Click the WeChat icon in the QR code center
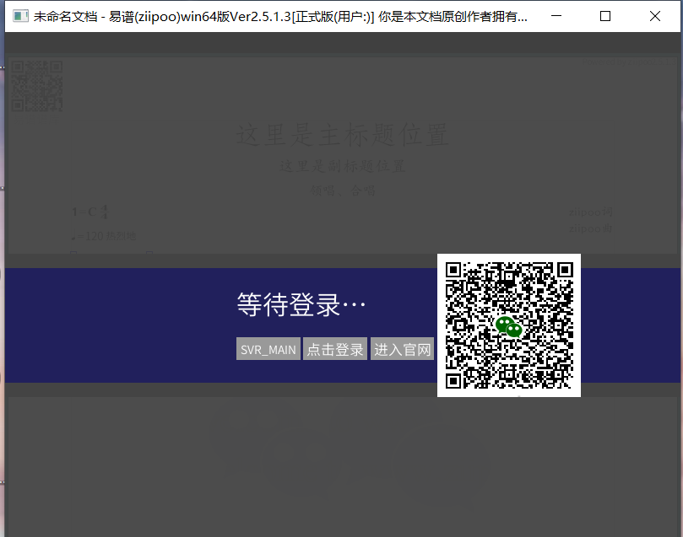The image size is (683, 537). click(x=508, y=325)
